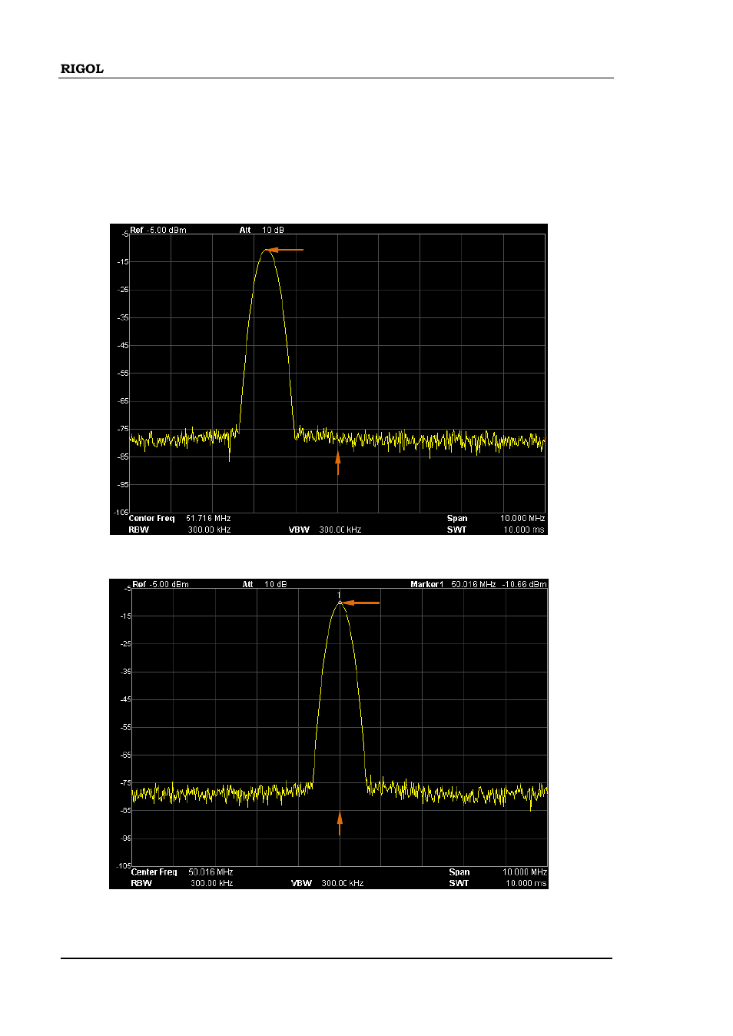This screenshot has width=733, height=1036.
Task: Click the -35 axis label in the 50.016 MHz plot
Action: tap(124, 672)
